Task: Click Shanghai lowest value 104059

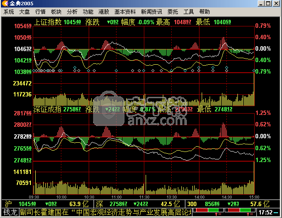Action: coord(222,22)
